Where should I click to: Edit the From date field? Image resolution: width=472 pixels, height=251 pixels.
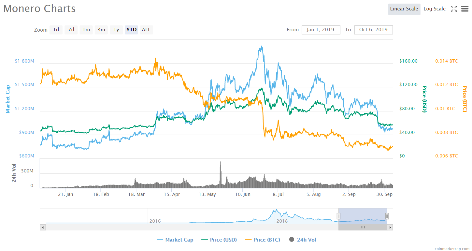321,30
